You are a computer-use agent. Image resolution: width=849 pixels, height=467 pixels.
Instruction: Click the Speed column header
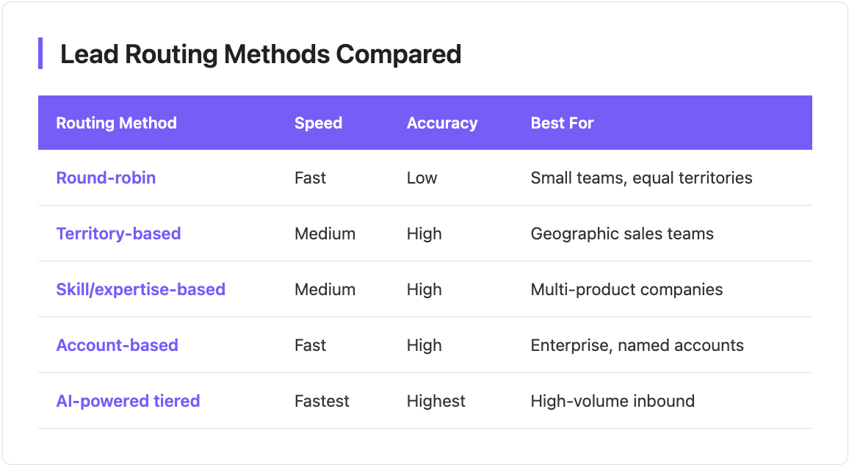click(318, 123)
